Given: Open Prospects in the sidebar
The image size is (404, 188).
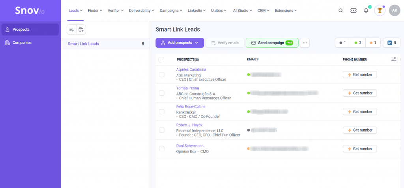Looking at the screenshot, I should click(30, 29).
